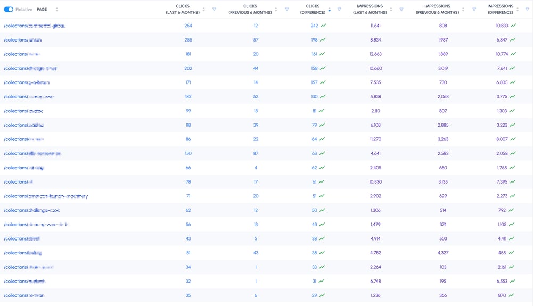This screenshot has width=533, height=306.
Task: Click trend icon beside 161 clicks difference
Action: coord(322,54)
